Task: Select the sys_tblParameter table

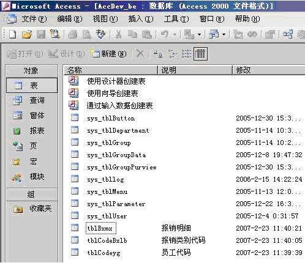Action: pos(116,204)
